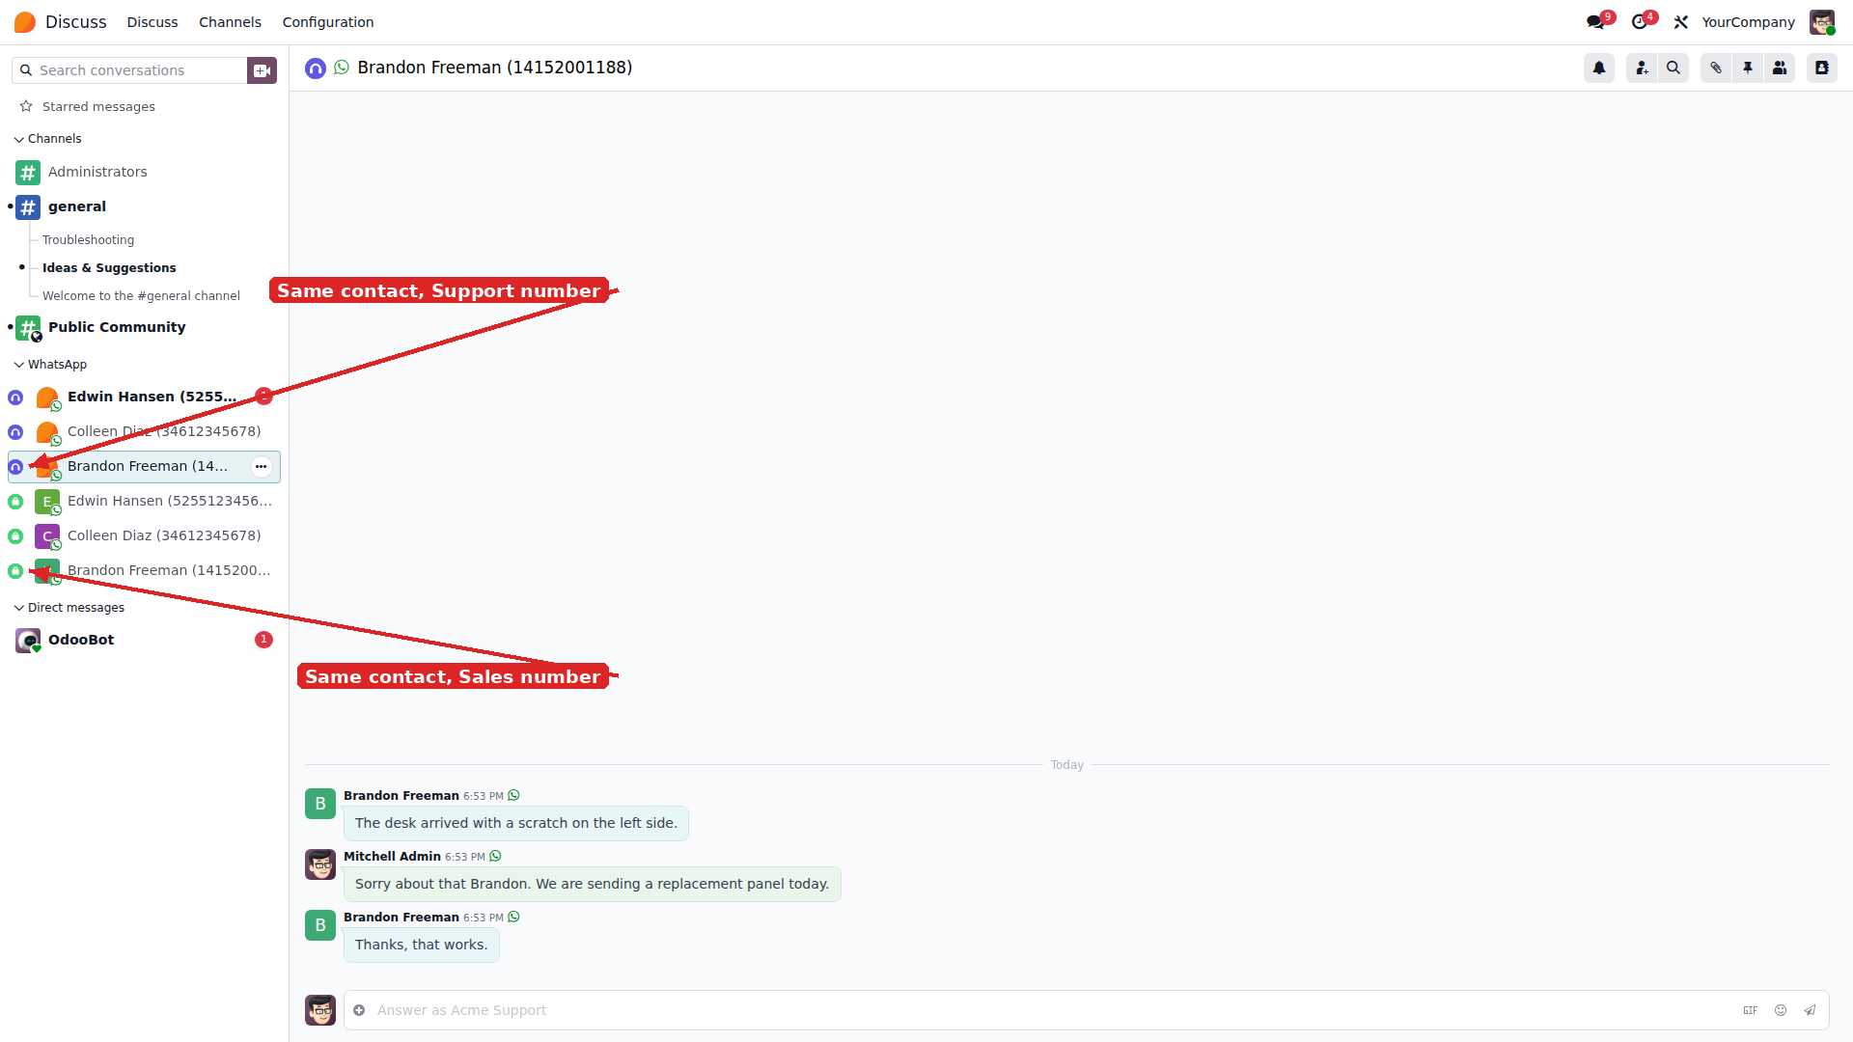The width and height of the screenshot is (1853, 1042).
Task: Open the Ideas & Suggestions thread
Action: point(109,268)
